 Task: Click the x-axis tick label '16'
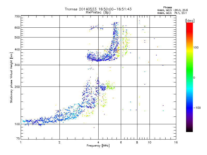176,142
